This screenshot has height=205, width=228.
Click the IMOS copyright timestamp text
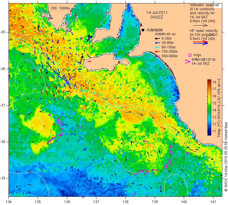(226, 157)
